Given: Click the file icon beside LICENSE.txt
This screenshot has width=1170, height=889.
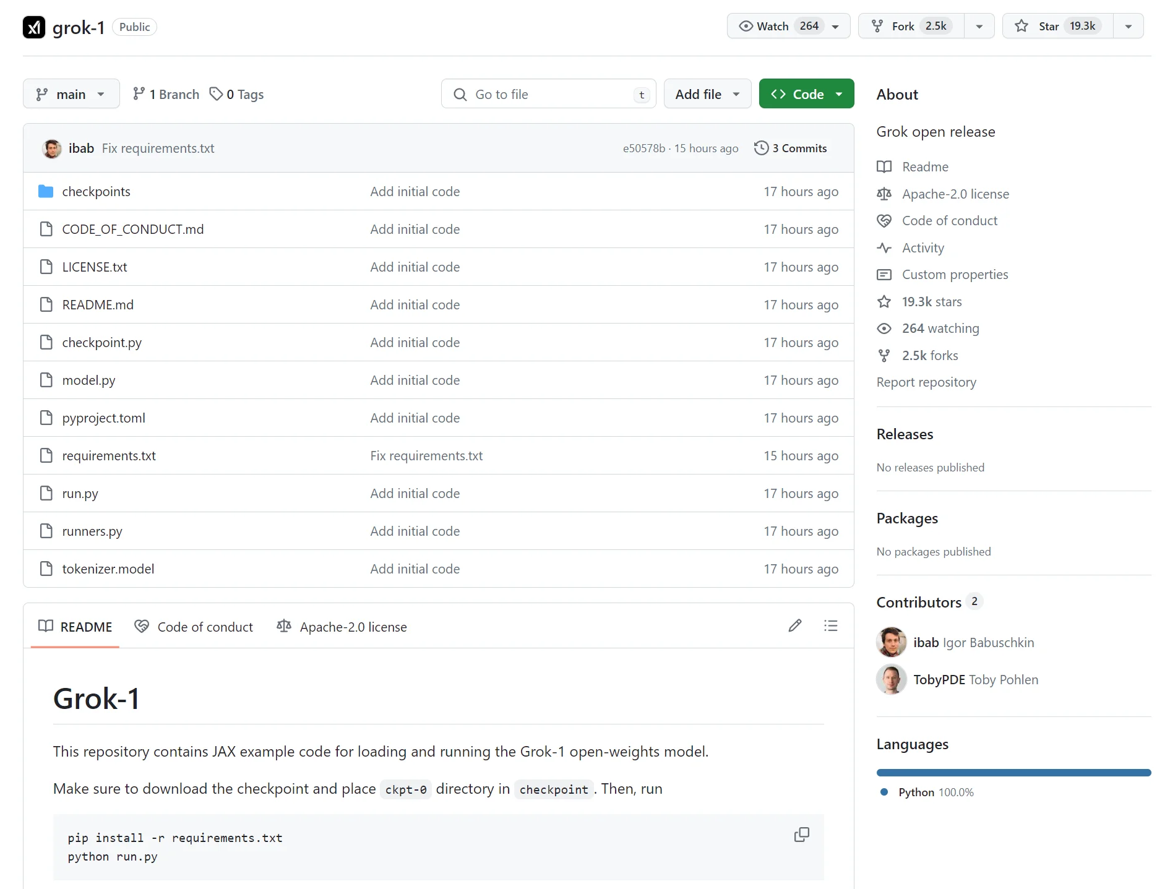Looking at the screenshot, I should click(46, 267).
